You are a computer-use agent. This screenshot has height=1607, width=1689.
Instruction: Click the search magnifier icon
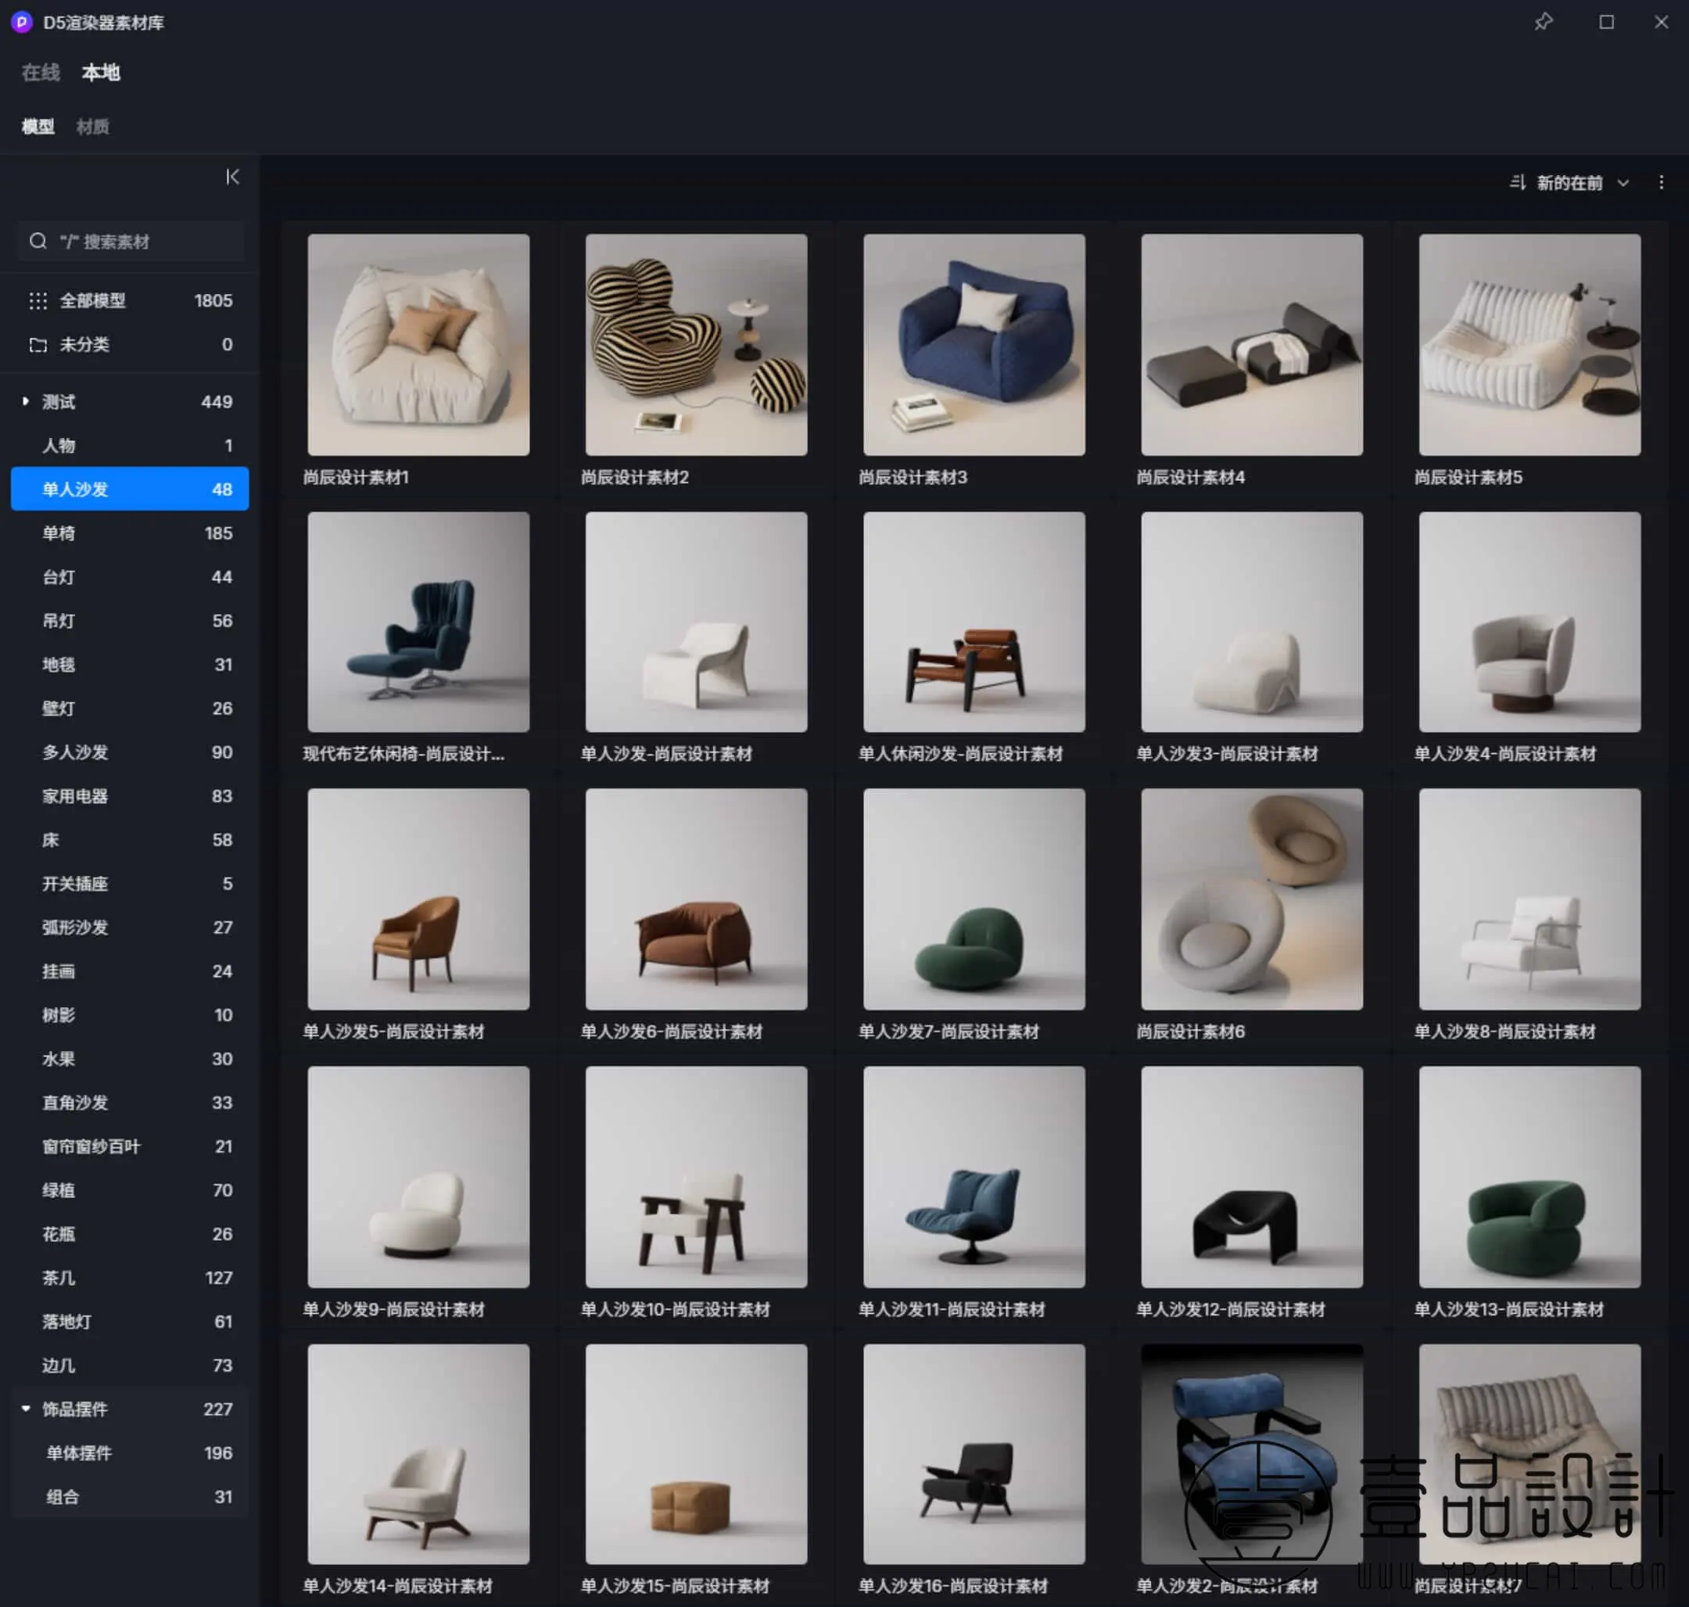click(x=38, y=242)
